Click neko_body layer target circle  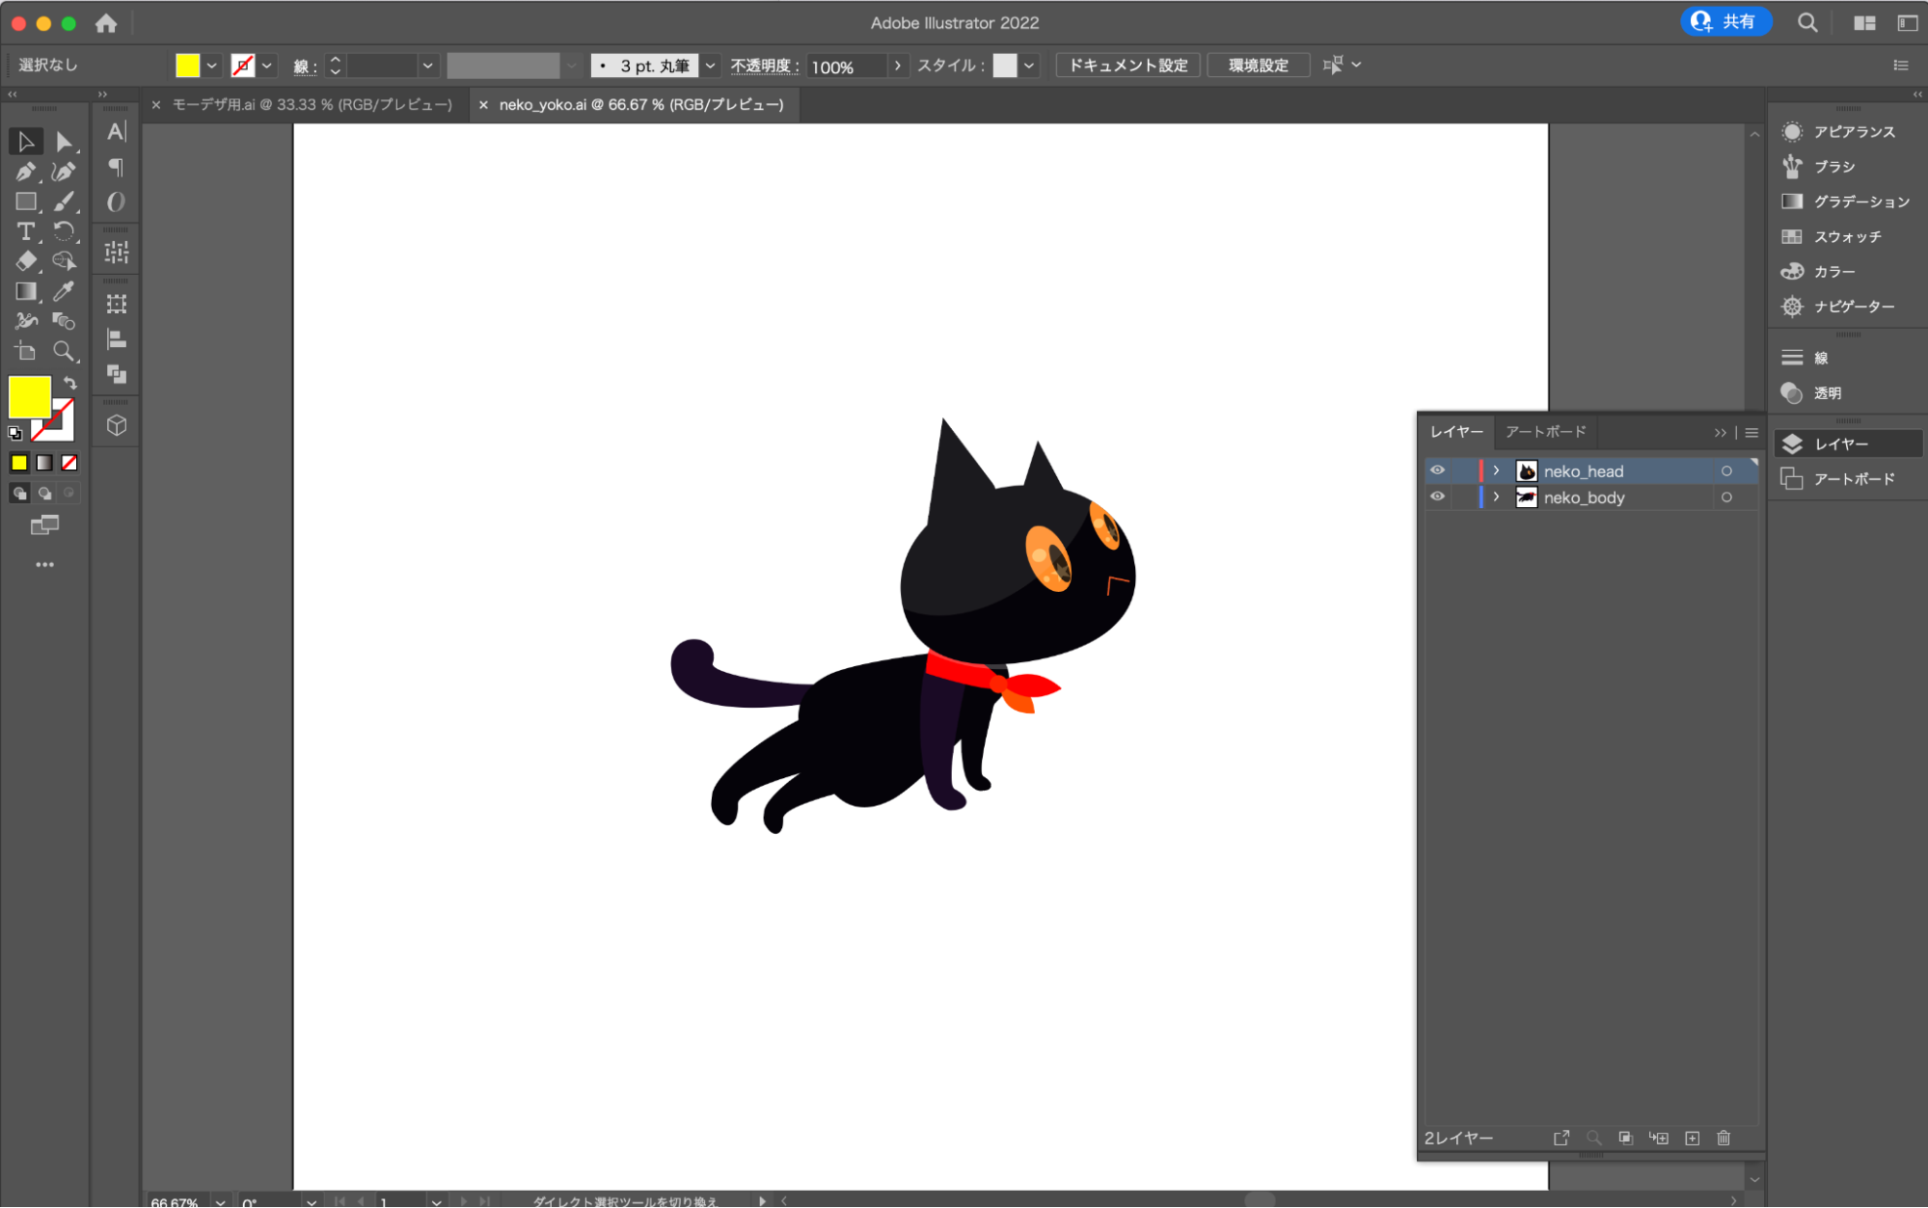[1726, 497]
